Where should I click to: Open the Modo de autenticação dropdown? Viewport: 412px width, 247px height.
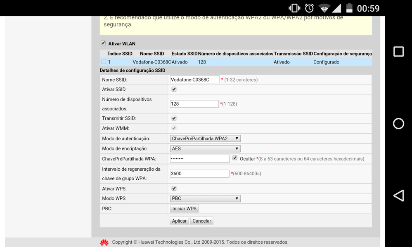click(205, 138)
